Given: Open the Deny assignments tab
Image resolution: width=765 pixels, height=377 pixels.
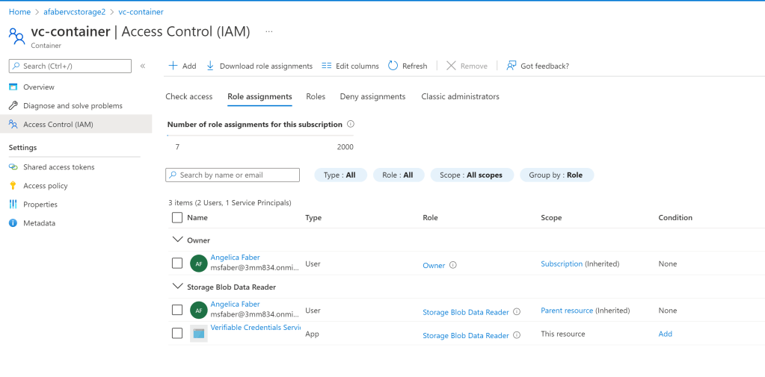Looking at the screenshot, I should click(372, 96).
